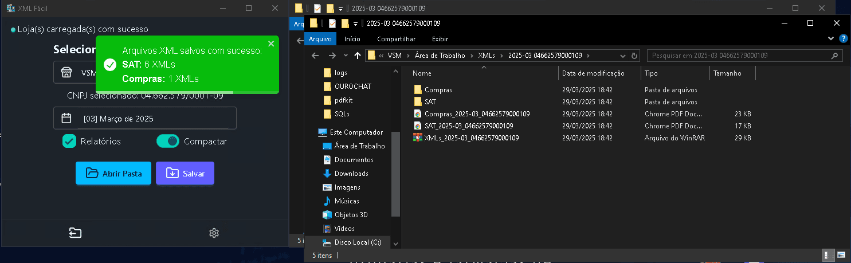Click the search box in Explorer
This screenshot has height=263, width=851.
pos(739,56)
